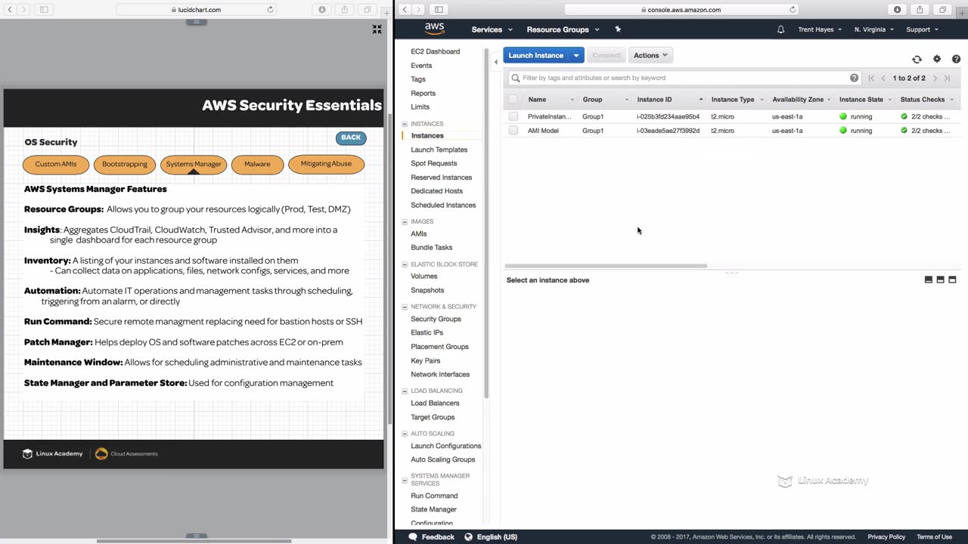Go back in the AWS console Safari window

click(x=405, y=10)
